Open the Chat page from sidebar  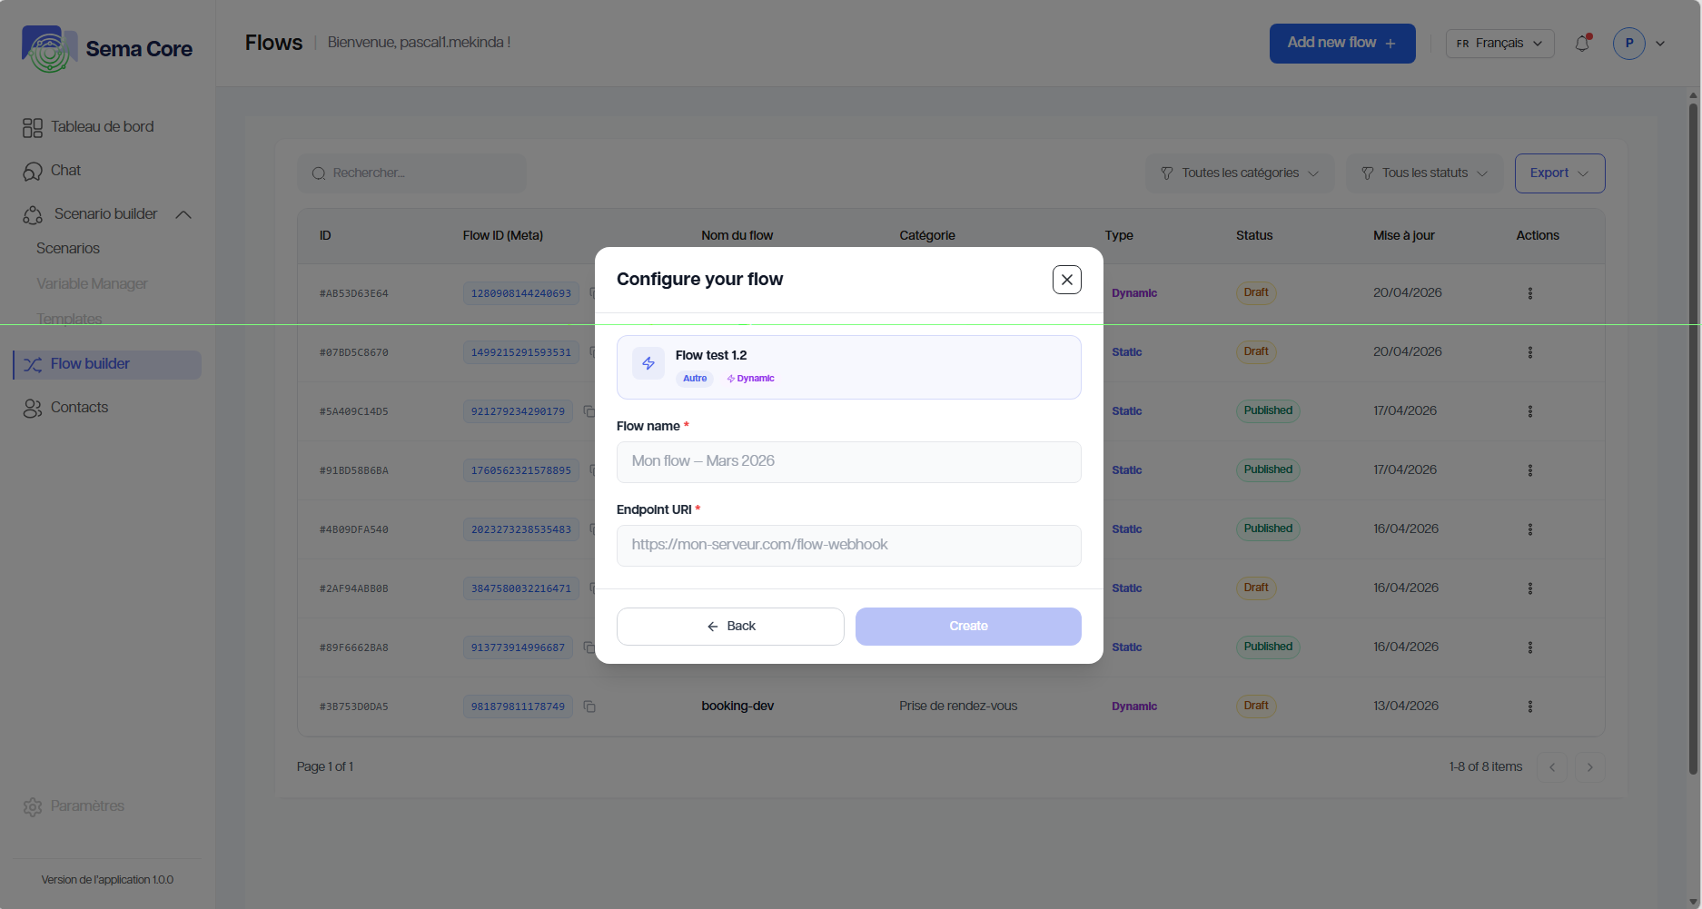(x=65, y=171)
